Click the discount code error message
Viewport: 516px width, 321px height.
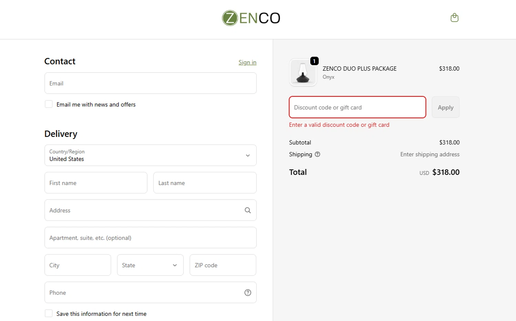point(339,125)
